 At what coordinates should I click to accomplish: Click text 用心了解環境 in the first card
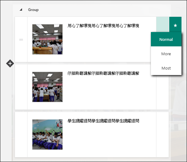(103, 26)
